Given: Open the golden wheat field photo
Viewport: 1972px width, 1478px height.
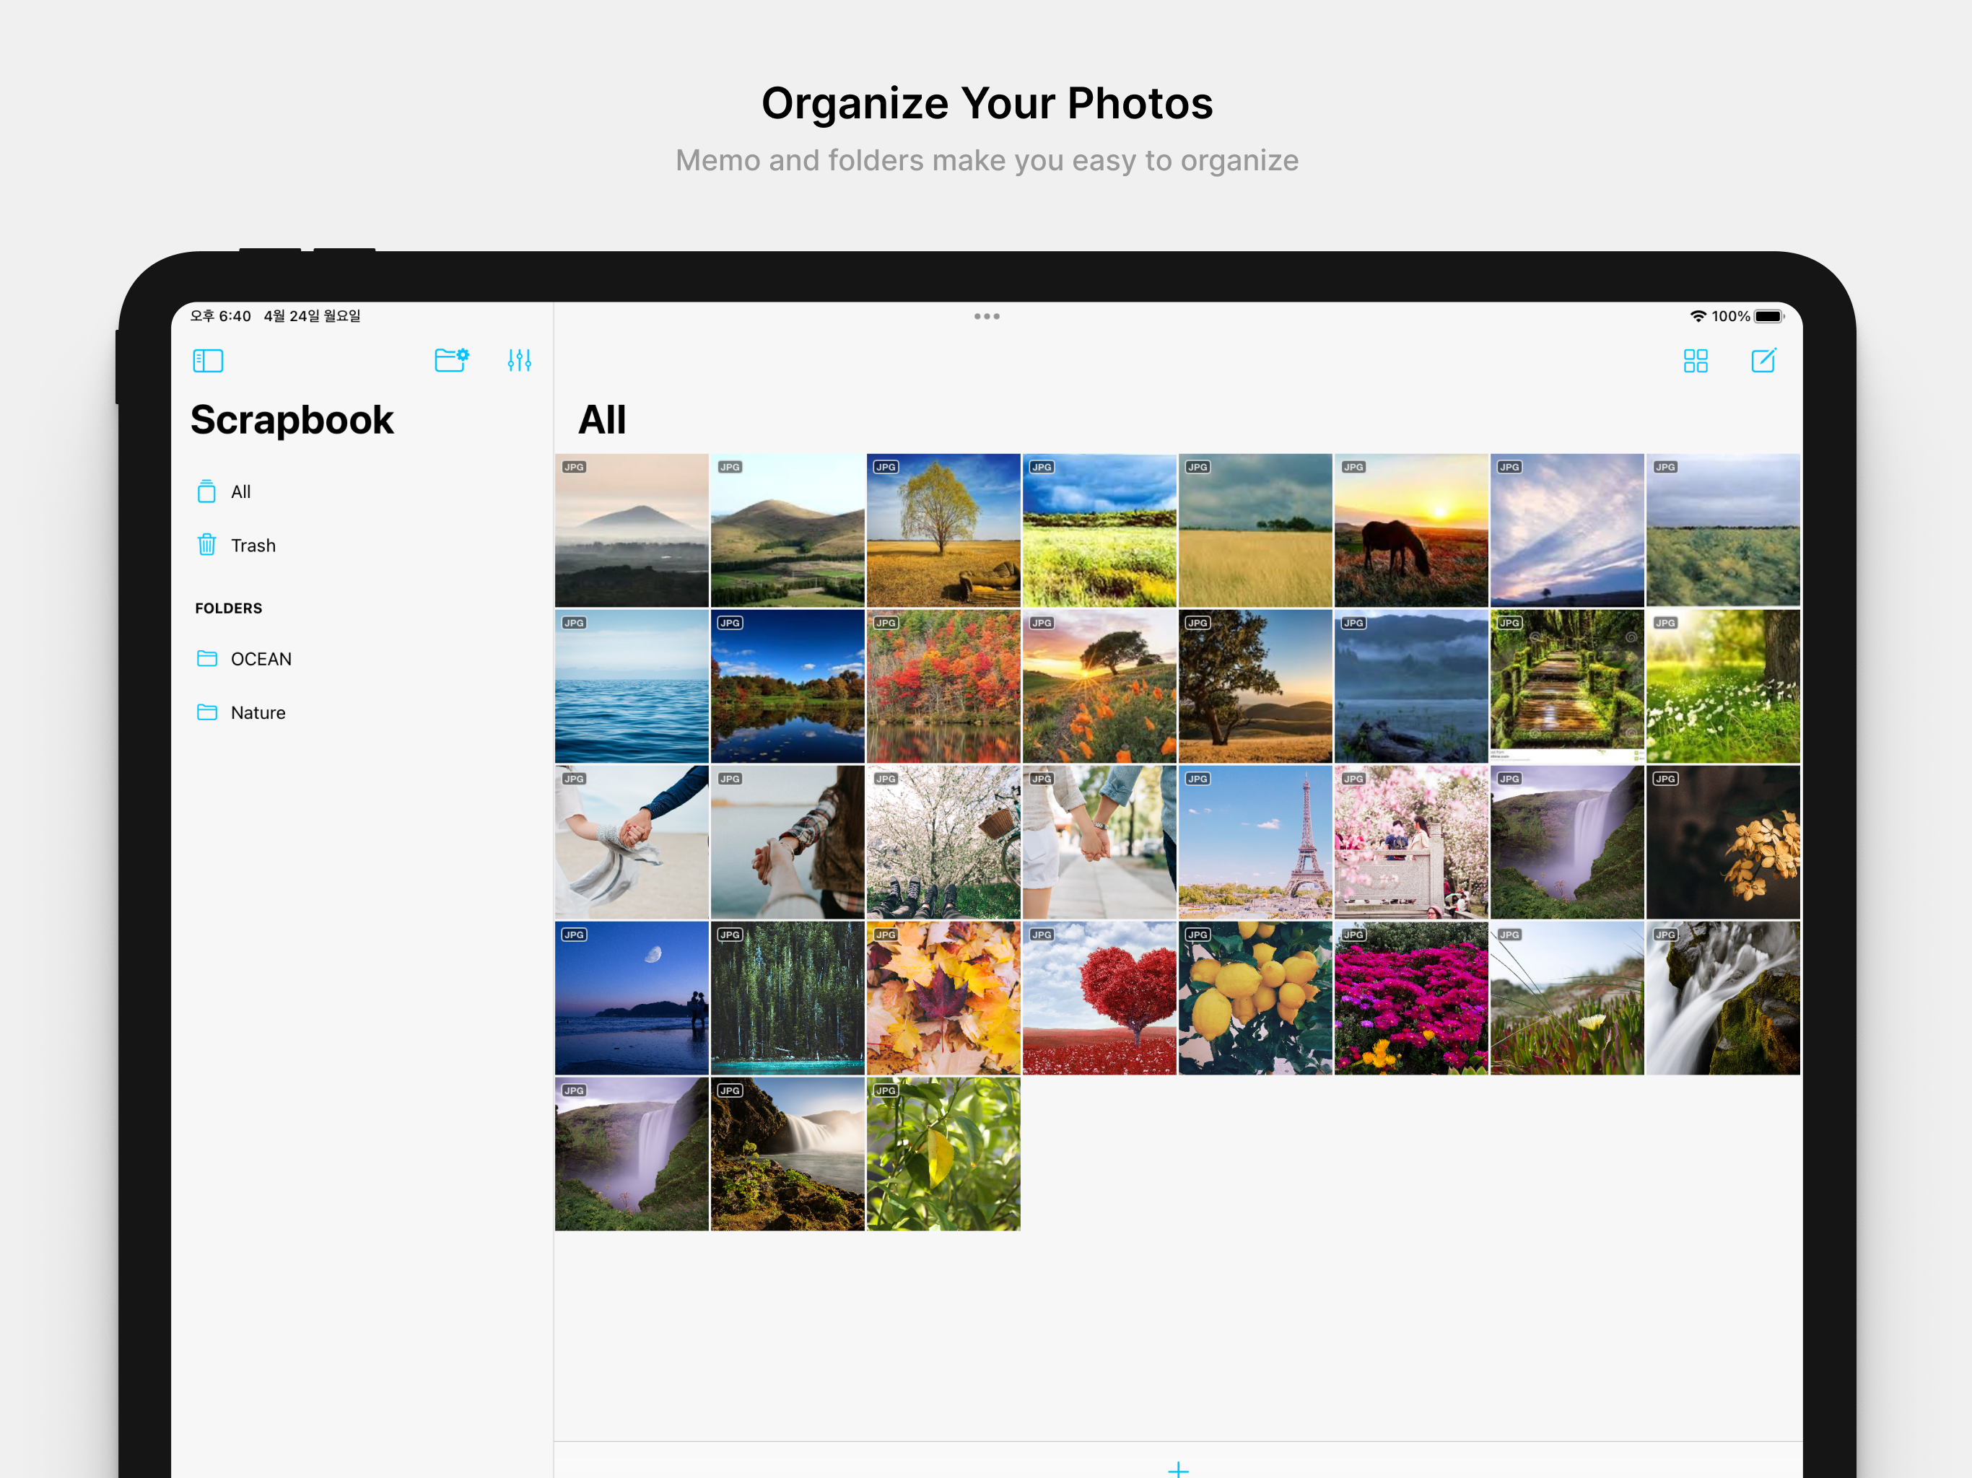Looking at the screenshot, I should pos(1255,530).
